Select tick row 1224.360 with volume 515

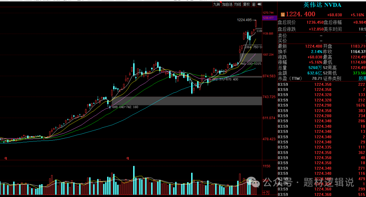pyautogui.click(x=322, y=194)
